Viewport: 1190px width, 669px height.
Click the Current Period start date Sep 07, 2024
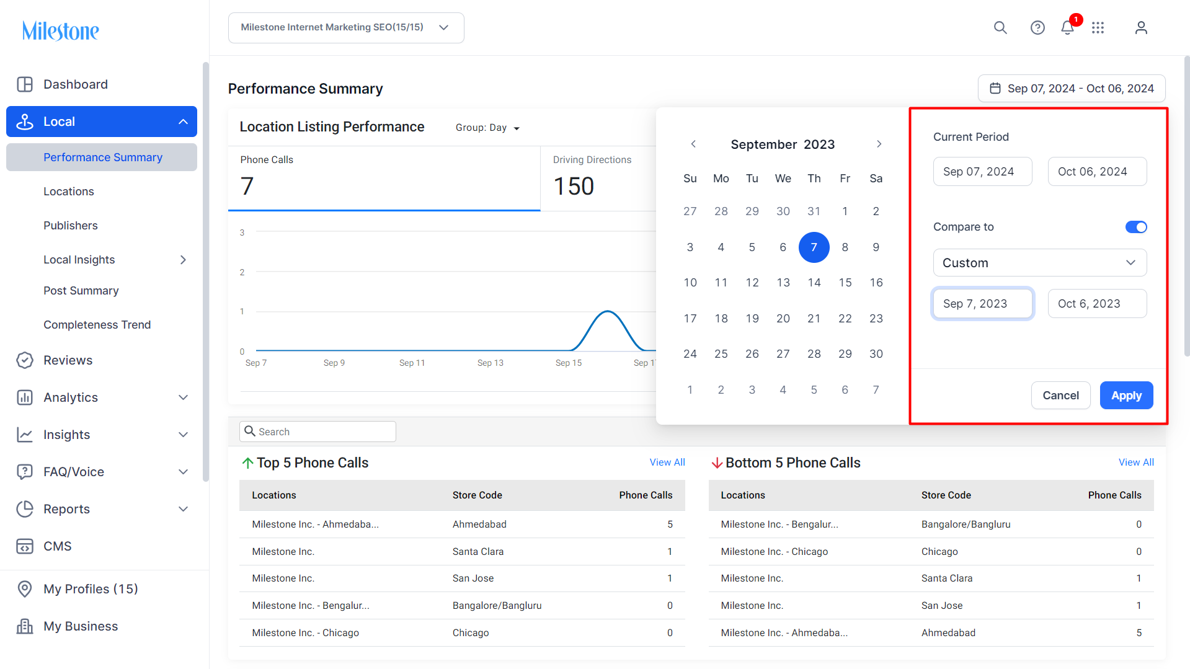[x=982, y=172]
